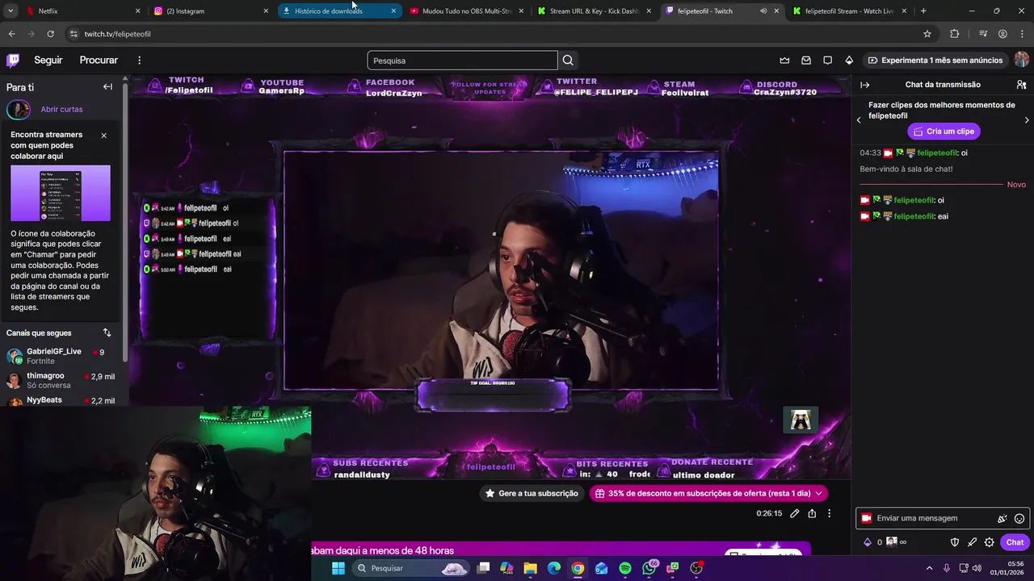Open the Procurar navigation item
The height and width of the screenshot is (581, 1034).
click(99, 61)
